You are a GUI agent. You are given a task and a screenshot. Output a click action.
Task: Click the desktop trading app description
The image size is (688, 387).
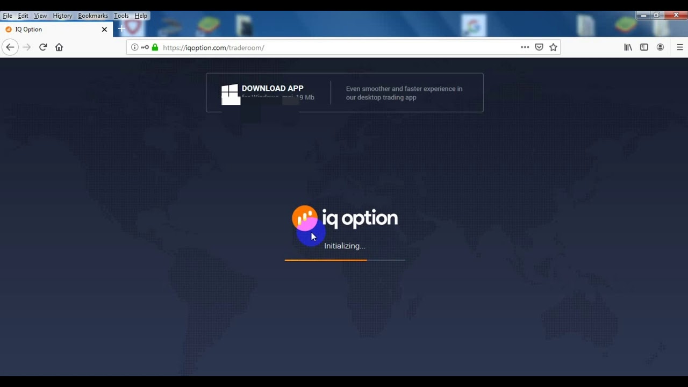[404, 93]
